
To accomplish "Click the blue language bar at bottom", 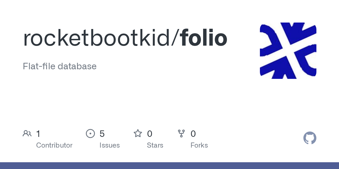I will [169, 166].
